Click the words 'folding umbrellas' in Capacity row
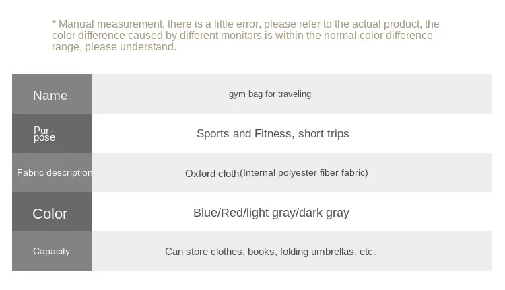 tap(316, 252)
